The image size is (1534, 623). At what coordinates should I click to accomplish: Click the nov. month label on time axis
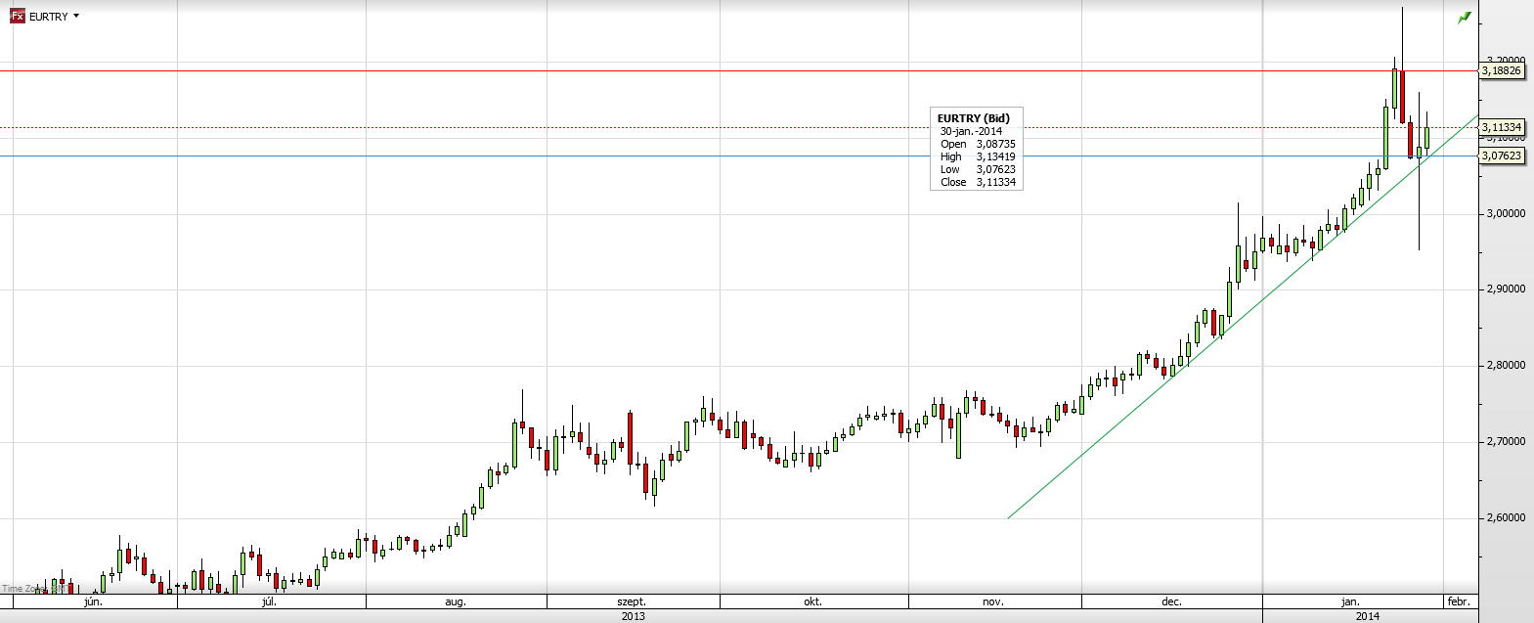pos(993,601)
